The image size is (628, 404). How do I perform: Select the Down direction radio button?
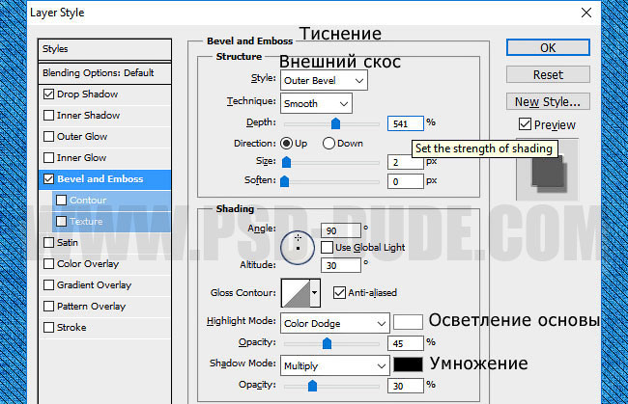[328, 143]
